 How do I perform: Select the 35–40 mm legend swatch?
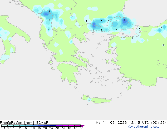pos(65,126)
